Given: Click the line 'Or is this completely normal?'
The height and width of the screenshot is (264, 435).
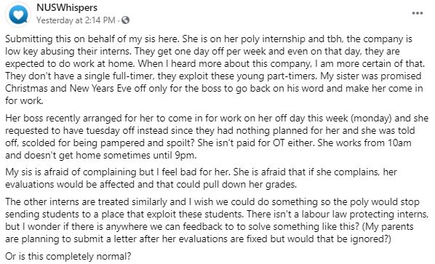Looking at the screenshot, I should pyautogui.click(x=68, y=256).
